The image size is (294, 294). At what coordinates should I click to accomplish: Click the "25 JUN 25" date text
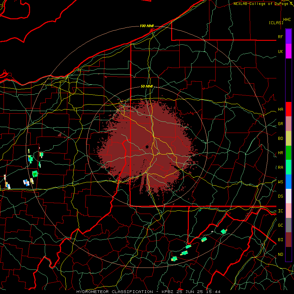[190, 292]
